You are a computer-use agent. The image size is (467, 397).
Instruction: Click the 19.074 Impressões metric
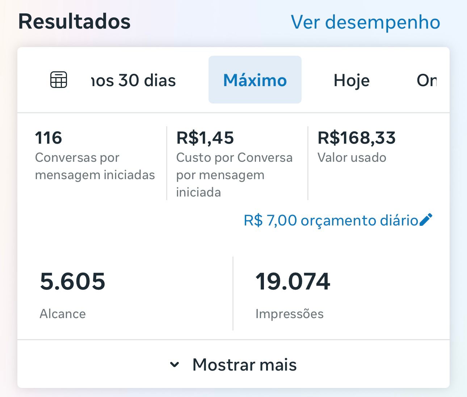click(x=293, y=281)
